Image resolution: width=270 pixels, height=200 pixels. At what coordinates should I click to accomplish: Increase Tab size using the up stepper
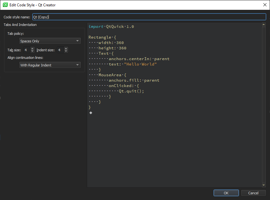[32, 48]
